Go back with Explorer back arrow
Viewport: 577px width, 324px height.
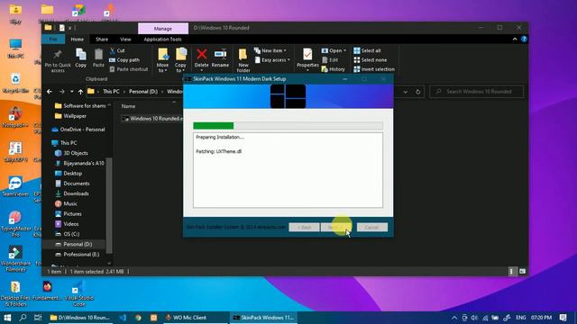coord(50,92)
